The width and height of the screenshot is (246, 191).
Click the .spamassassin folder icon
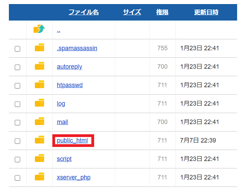(39, 48)
